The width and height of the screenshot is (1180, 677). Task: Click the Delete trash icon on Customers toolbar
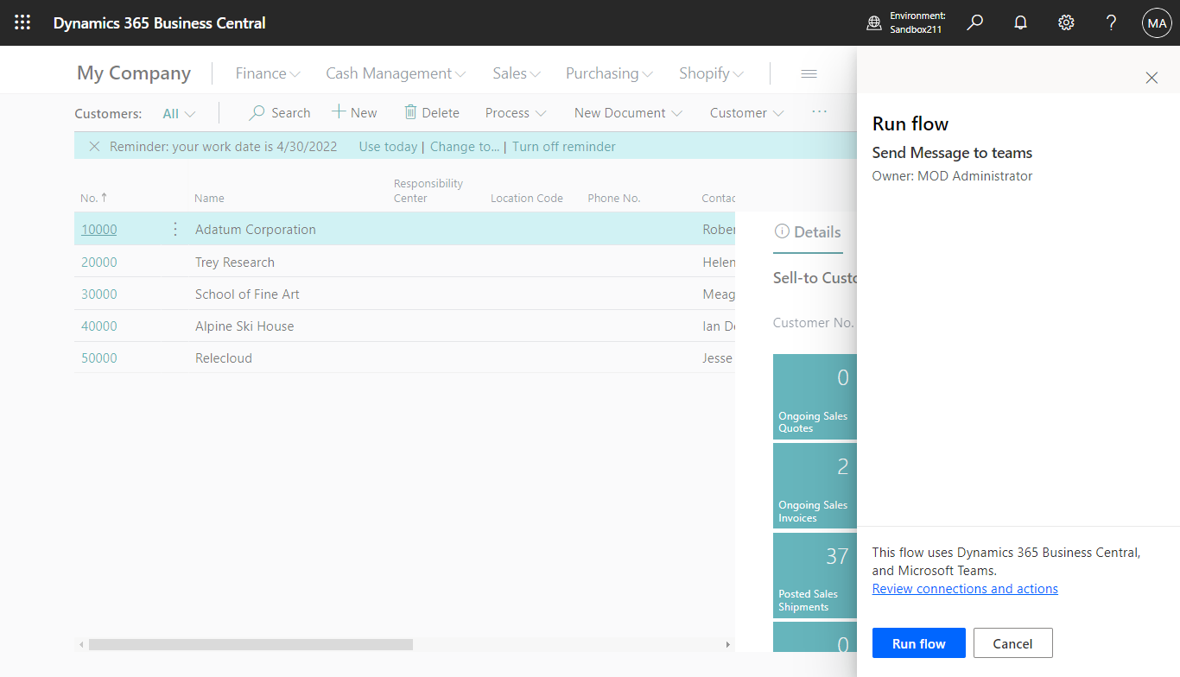(x=409, y=112)
